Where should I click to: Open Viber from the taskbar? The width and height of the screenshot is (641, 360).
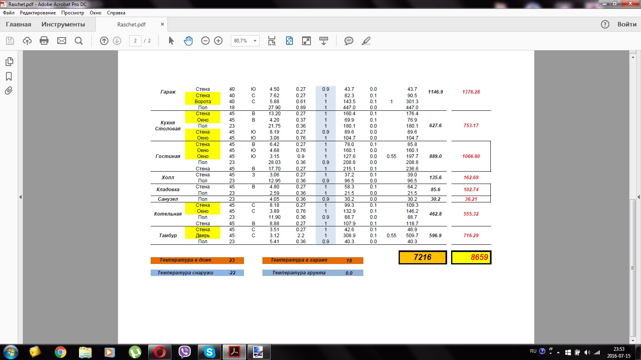click(185, 352)
